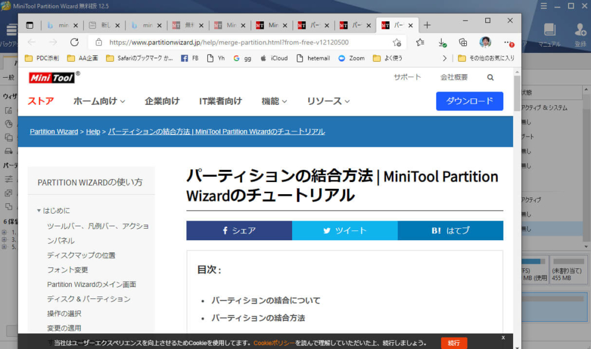Click the シェア Facebook button
This screenshot has height=349, width=591.
pyautogui.click(x=239, y=230)
